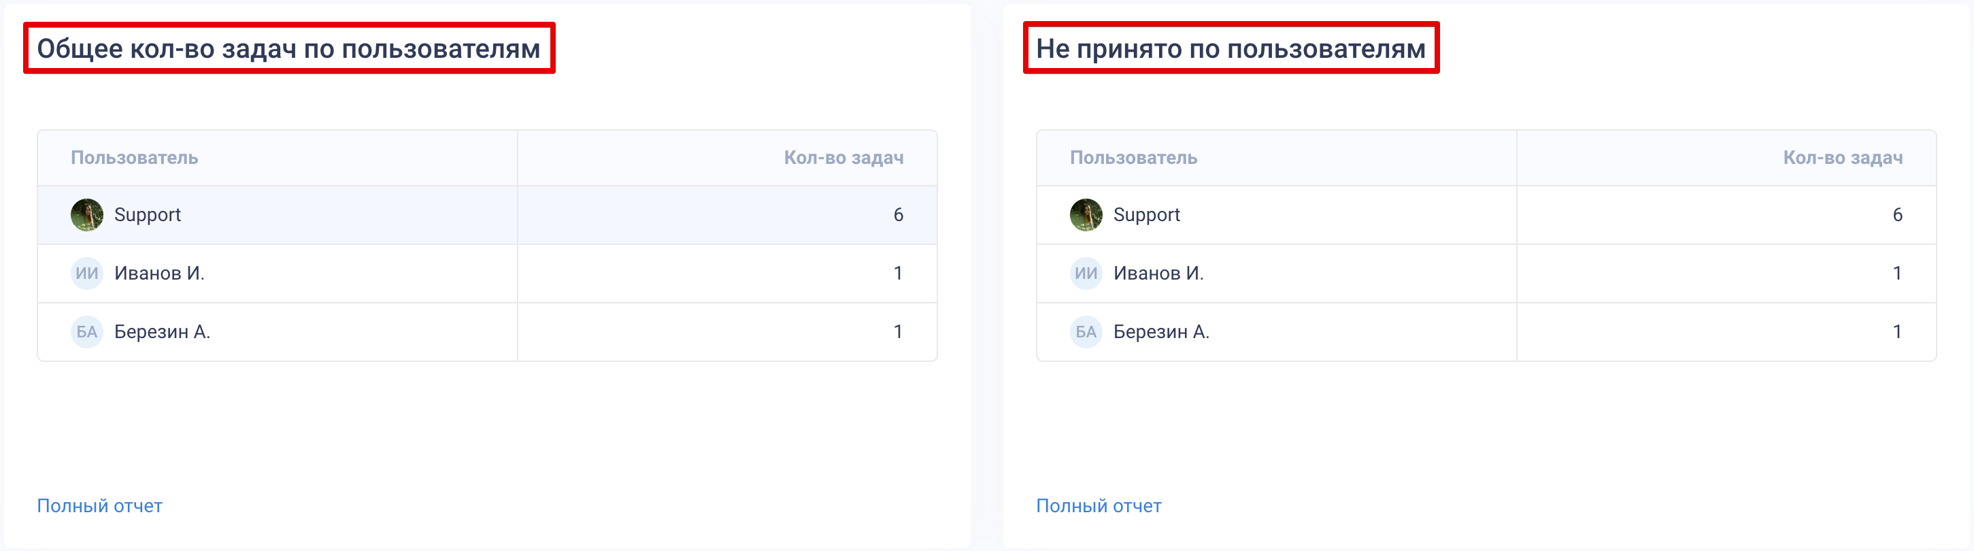Select Березин А. name in left table
Image resolution: width=1974 pixels, height=551 pixels.
coord(162,332)
